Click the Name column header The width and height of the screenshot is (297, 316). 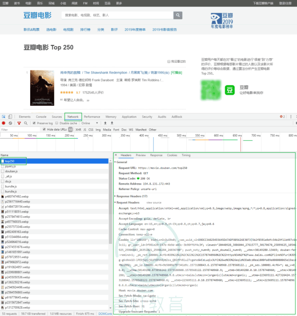point(5,155)
